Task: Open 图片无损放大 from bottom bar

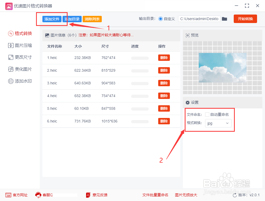Action: click(186, 195)
